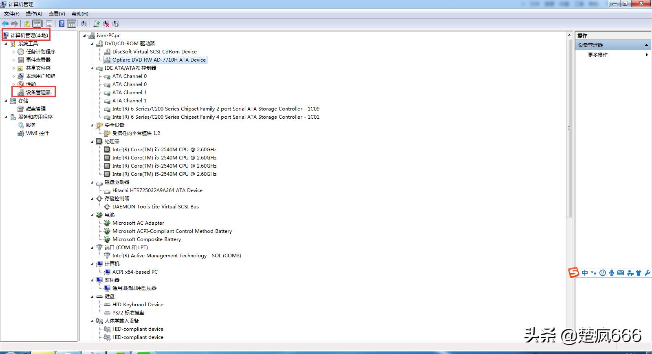This screenshot has width=652, height=354.
Task: Expand the 本地用户和组 node
Action: coord(13,76)
